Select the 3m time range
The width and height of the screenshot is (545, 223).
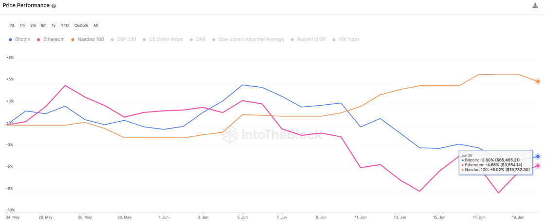click(33, 25)
